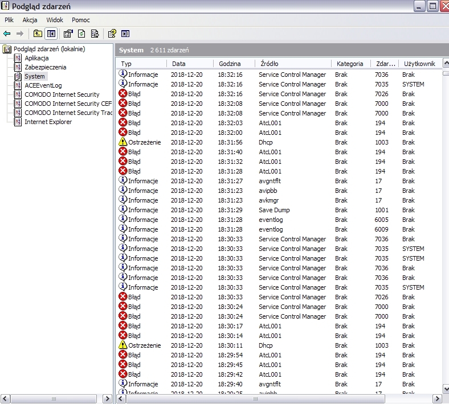Click time 18:29:40 in avgntflt row
Viewport: 449px width, 404px height.
pos(230,384)
